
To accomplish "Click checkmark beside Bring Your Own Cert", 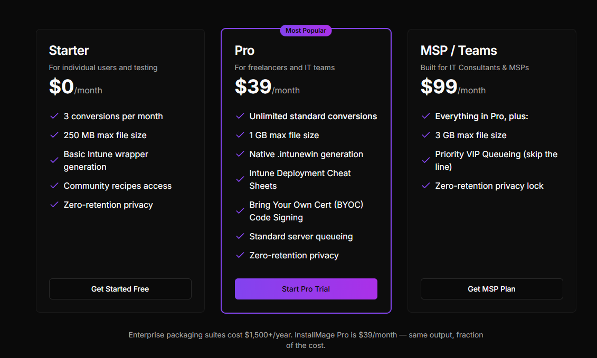I will (240, 211).
